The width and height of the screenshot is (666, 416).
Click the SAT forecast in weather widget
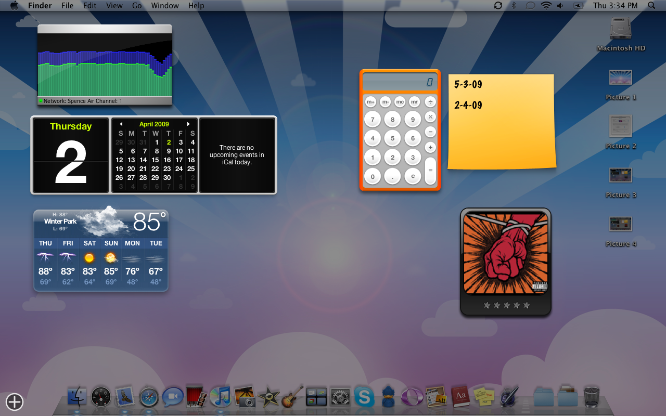pos(89,264)
